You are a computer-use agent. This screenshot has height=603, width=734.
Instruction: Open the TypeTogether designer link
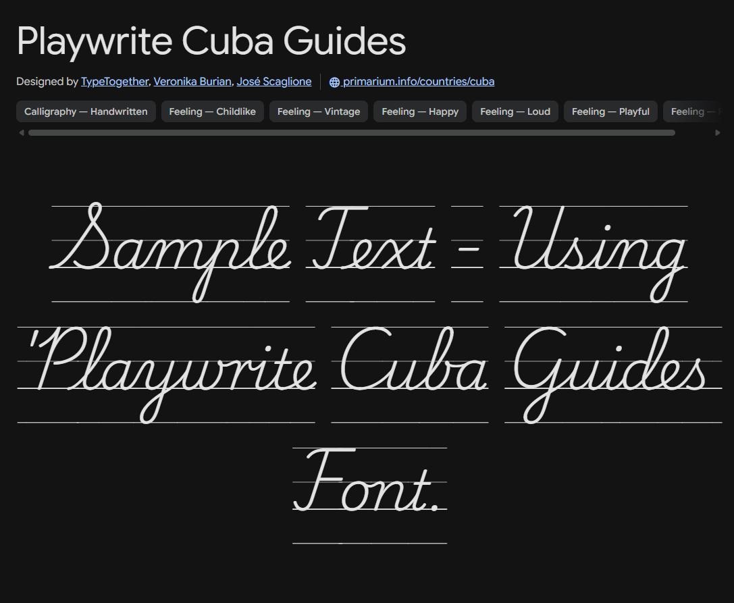(x=115, y=82)
